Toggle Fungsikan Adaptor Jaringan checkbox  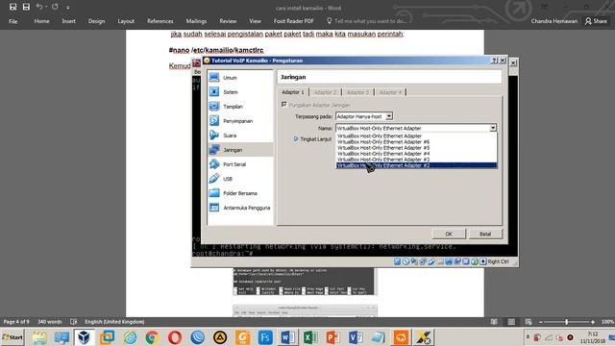[284, 105]
